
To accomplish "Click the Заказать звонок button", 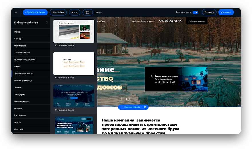I will [197, 21].
